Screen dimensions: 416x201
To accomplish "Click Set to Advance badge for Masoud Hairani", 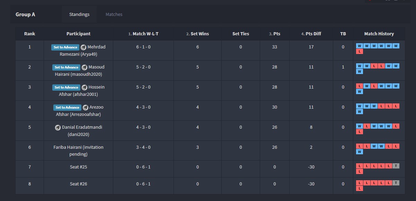I will point(67,67).
